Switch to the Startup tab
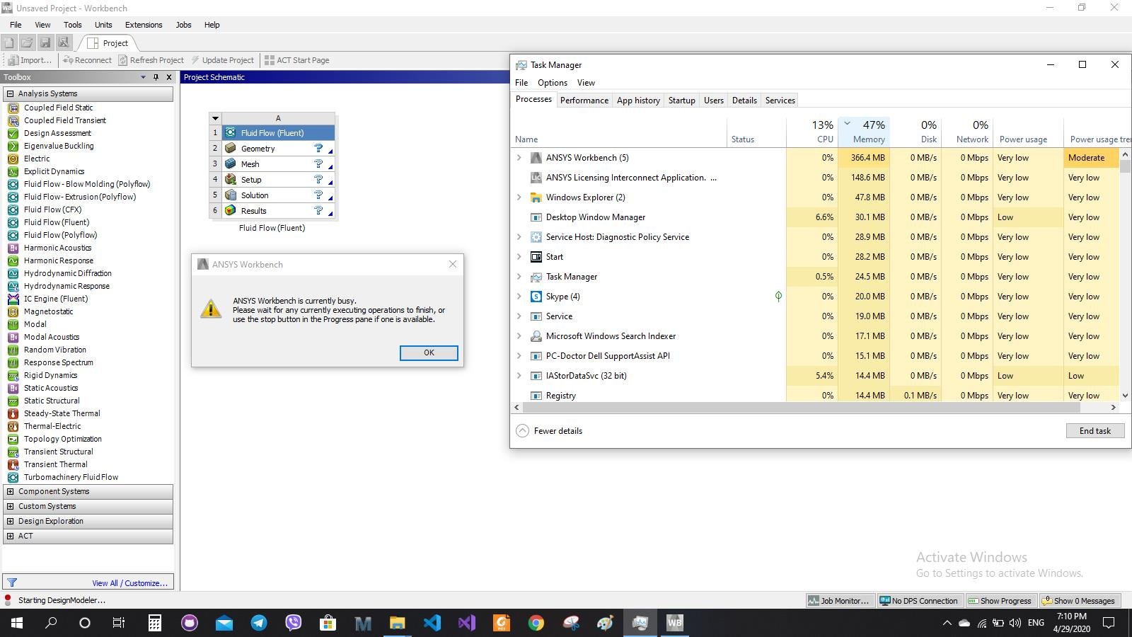Screen dimensions: 1132x637 (x=681, y=101)
